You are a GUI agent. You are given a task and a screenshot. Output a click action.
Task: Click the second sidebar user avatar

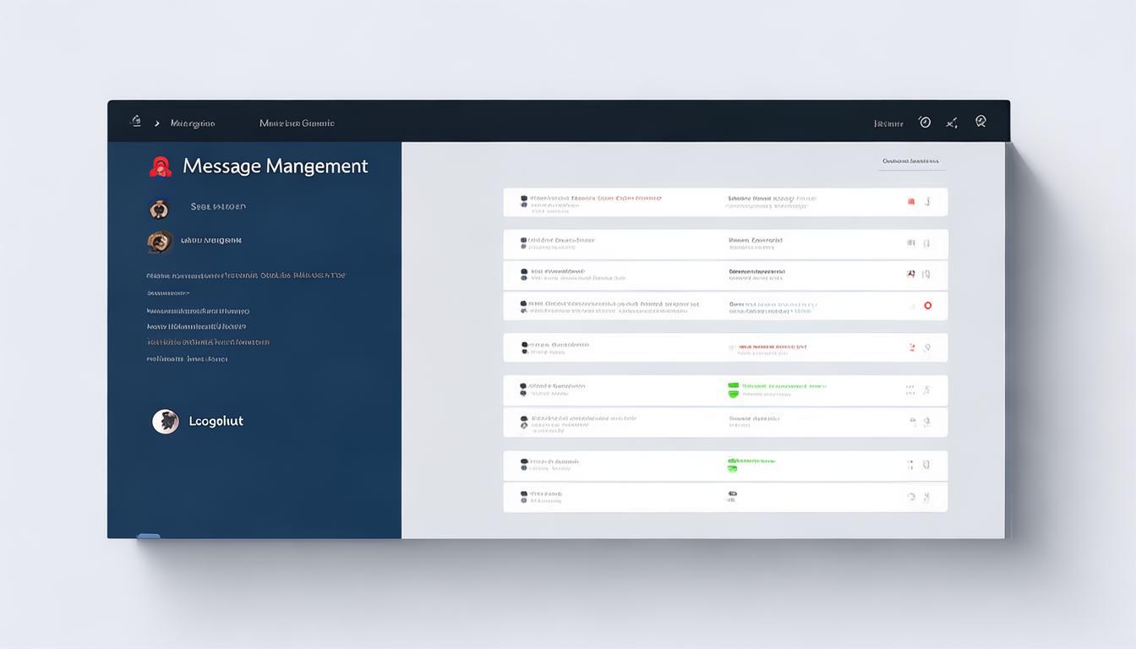tap(159, 242)
